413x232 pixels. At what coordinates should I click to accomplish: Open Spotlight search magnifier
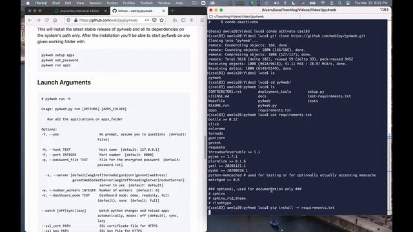tap(340, 3)
